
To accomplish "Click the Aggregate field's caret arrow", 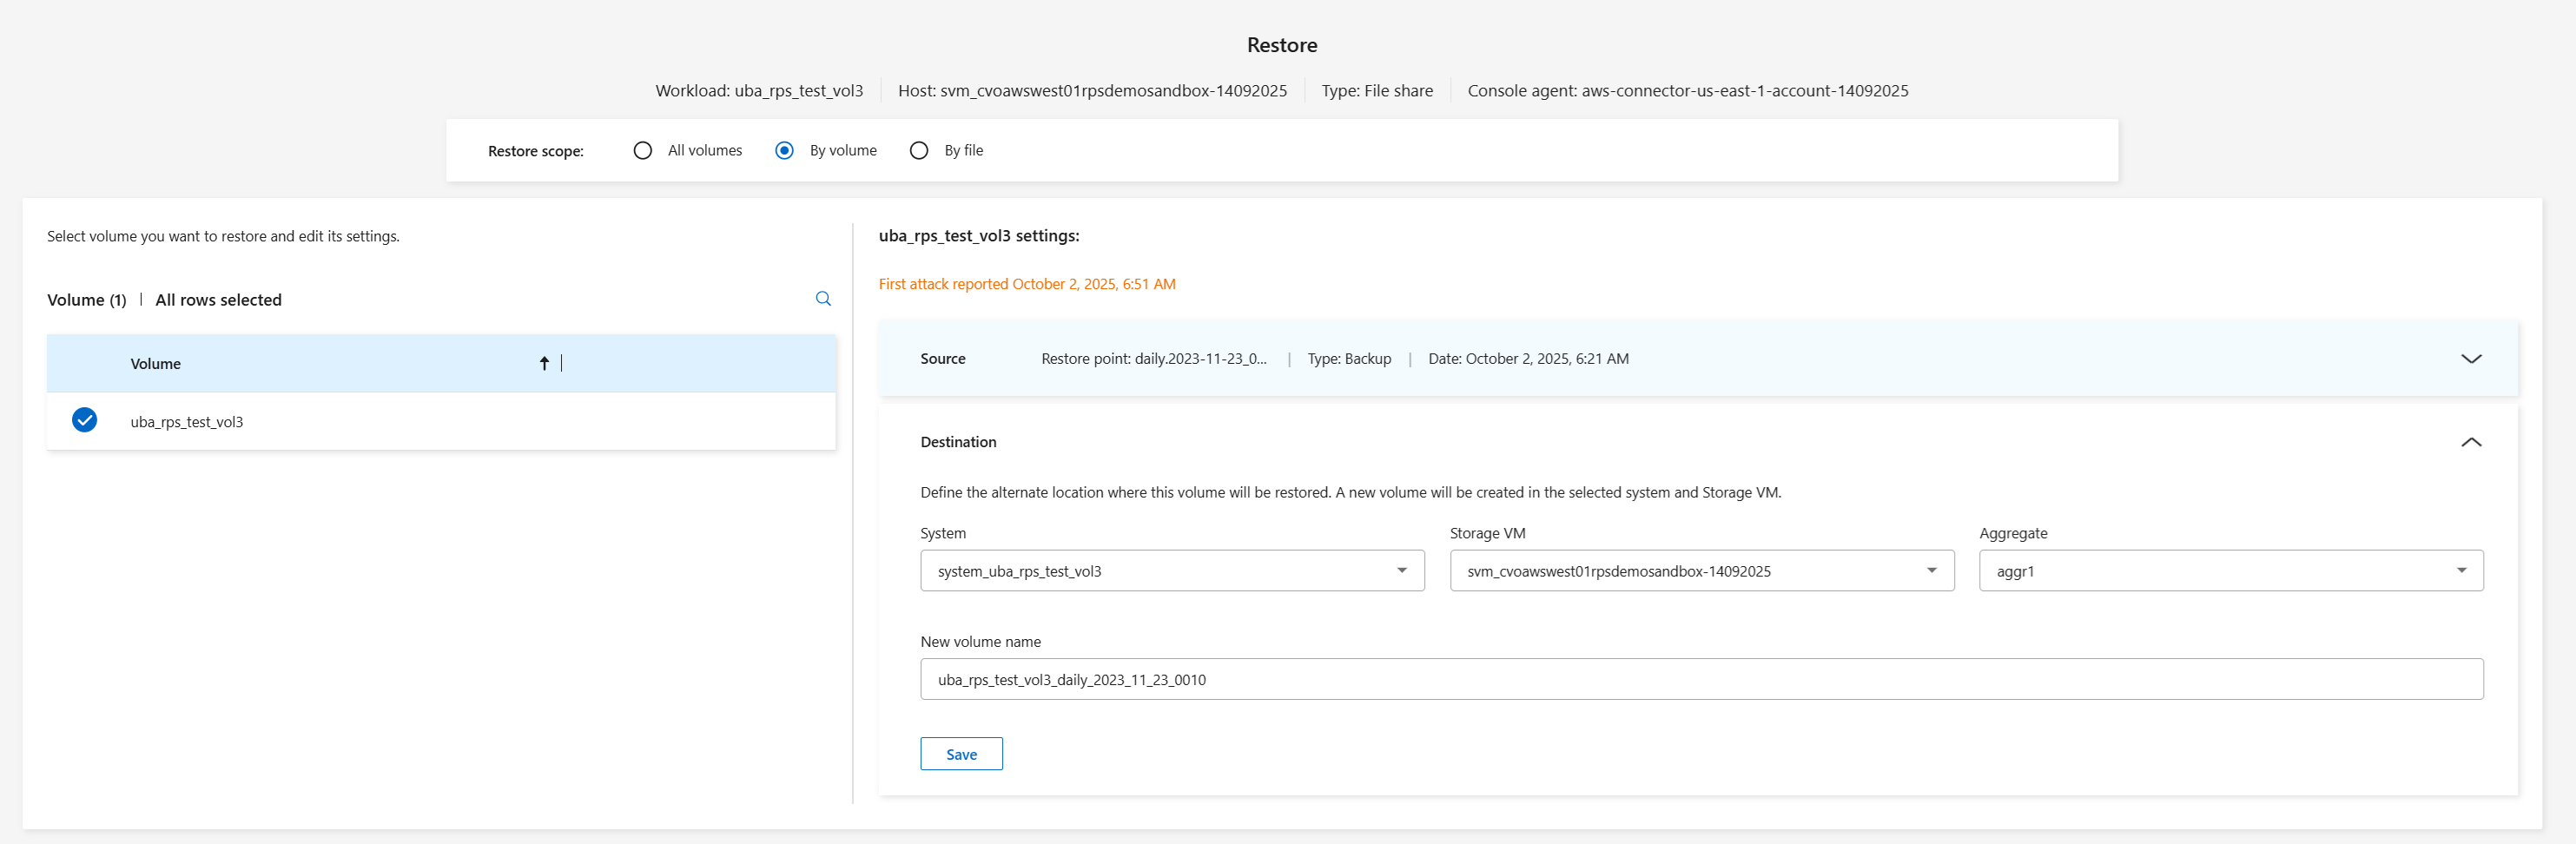I will coord(2461,571).
